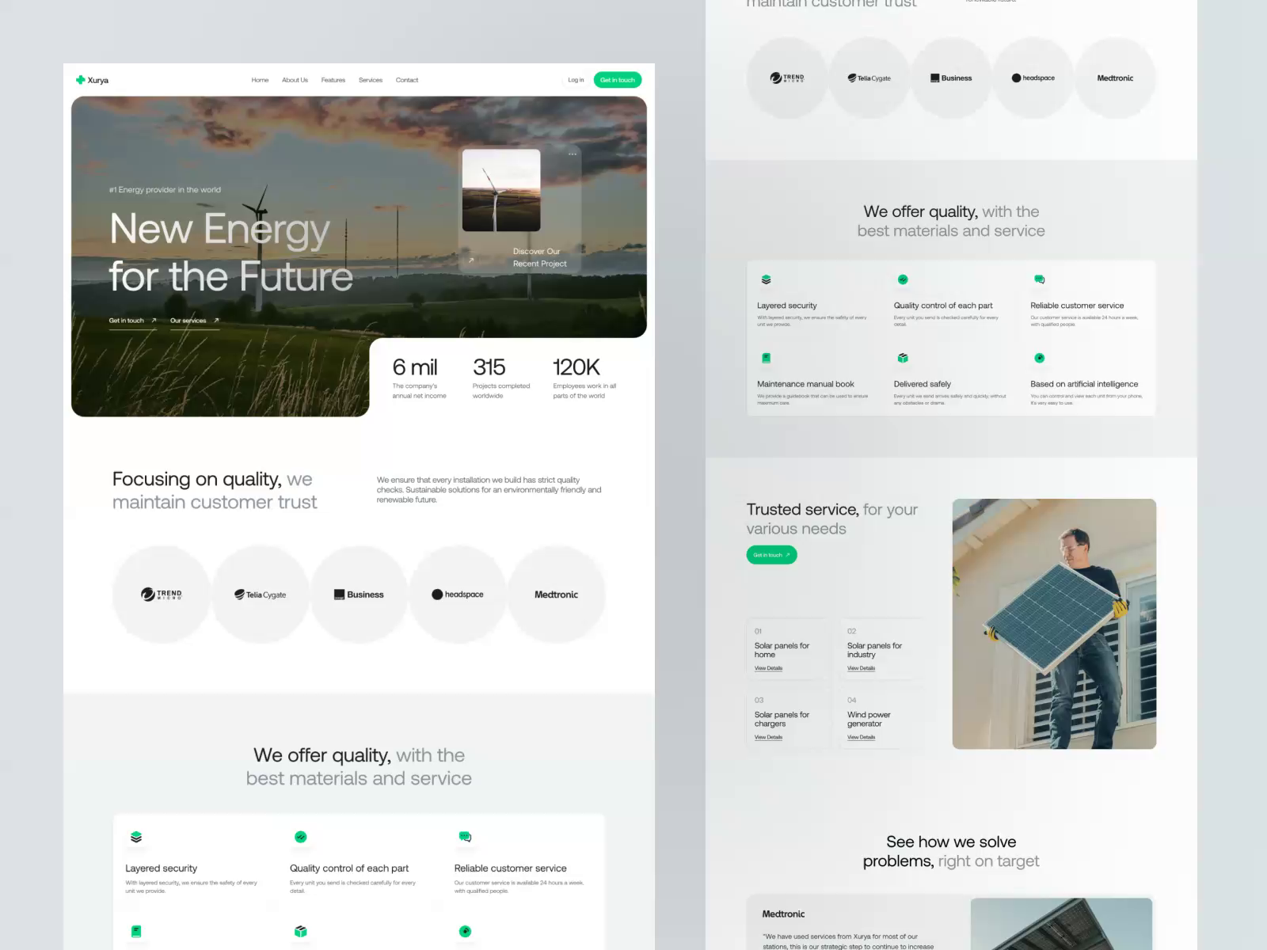1267x950 pixels.
Task: Click the Telia Cygate logo in the right page
Action: tap(869, 78)
